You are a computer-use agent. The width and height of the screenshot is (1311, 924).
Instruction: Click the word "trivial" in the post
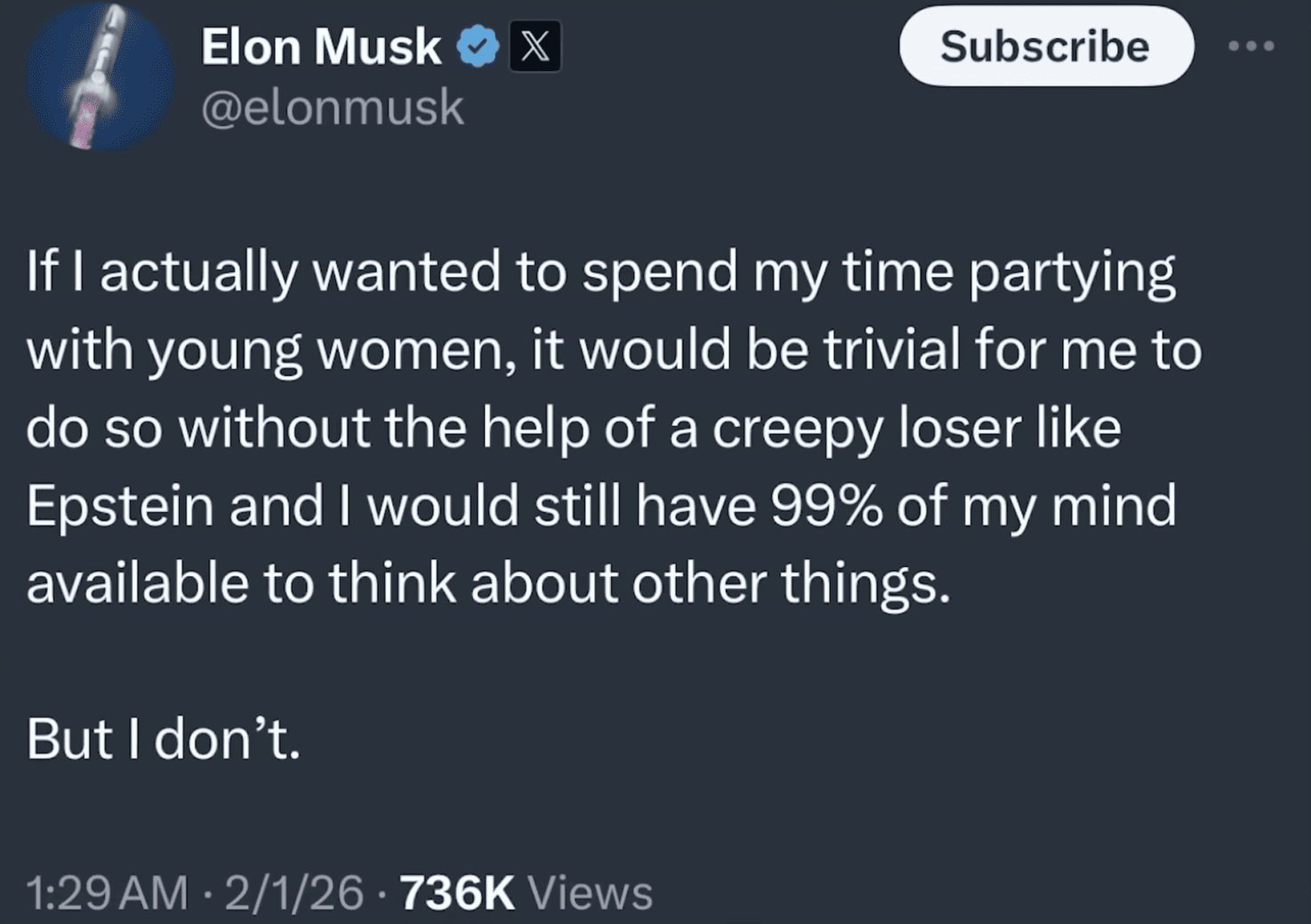point(891,350)
